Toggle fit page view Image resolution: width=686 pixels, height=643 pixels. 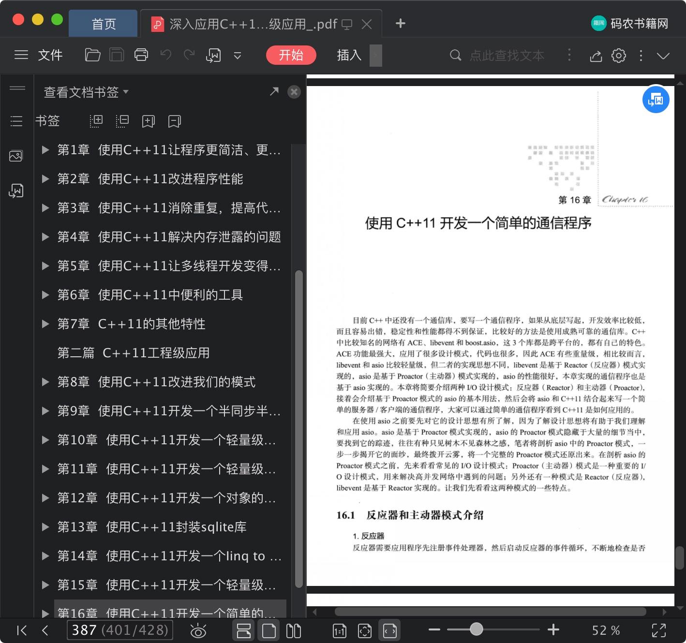365,631
